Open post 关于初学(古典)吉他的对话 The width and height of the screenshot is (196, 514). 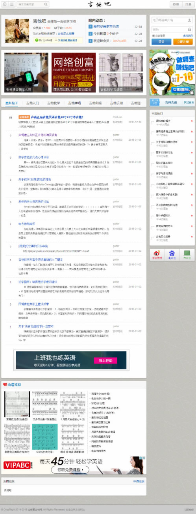click(x=35, y=179)
